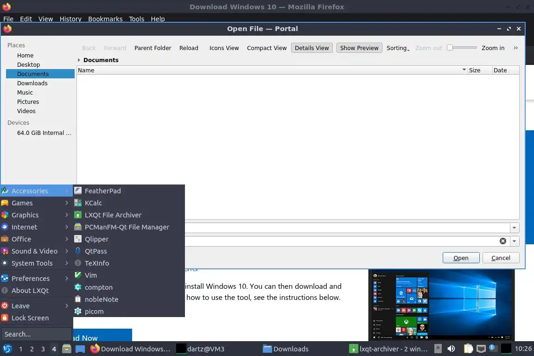Click the LXQt start menu button

[7, 349]
